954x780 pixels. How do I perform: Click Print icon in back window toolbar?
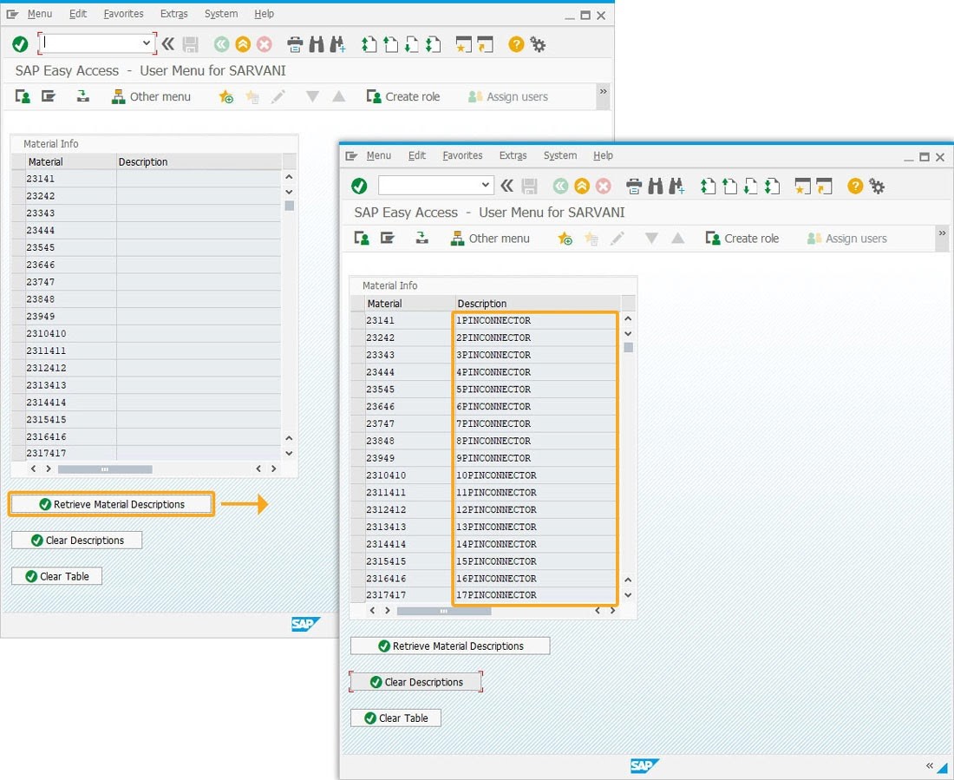295,44
